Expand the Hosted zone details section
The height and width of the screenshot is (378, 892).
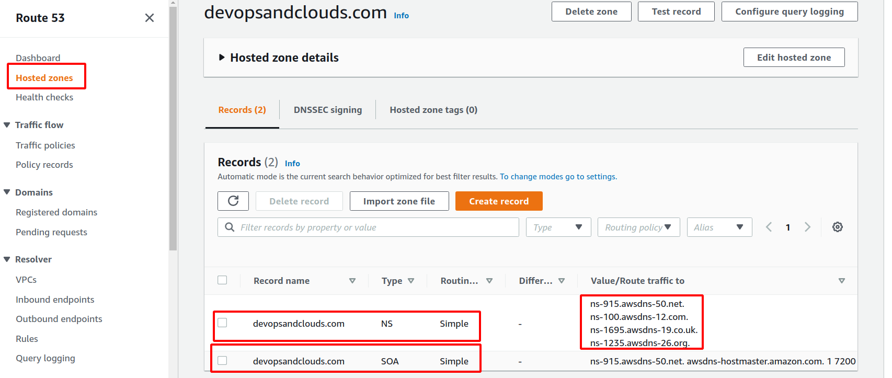click(222, 58)
